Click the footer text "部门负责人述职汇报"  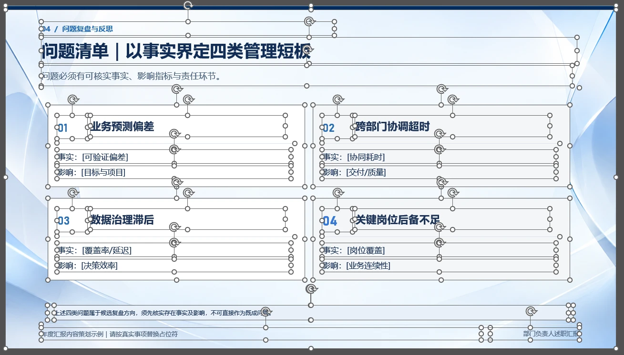click(x=551, y=334)
